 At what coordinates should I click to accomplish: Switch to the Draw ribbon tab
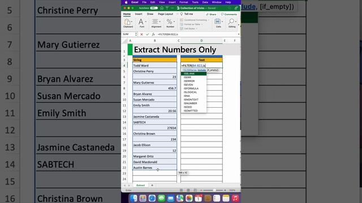(x=150, y=14)
